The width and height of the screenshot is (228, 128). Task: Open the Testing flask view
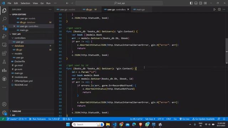click(x=4, y=62)
